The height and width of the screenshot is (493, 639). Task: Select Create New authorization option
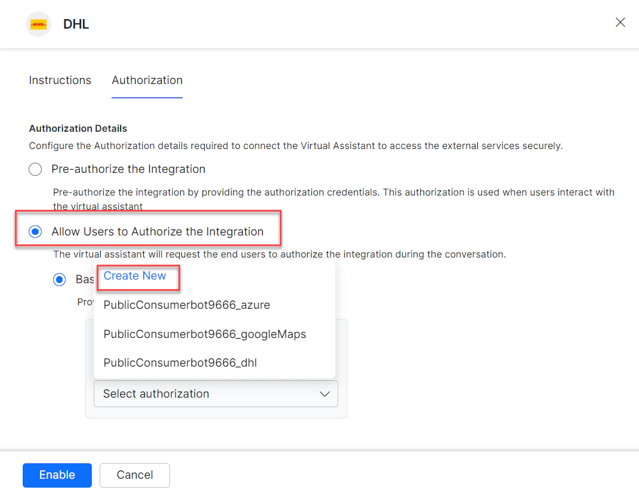(x=134, y=276)
